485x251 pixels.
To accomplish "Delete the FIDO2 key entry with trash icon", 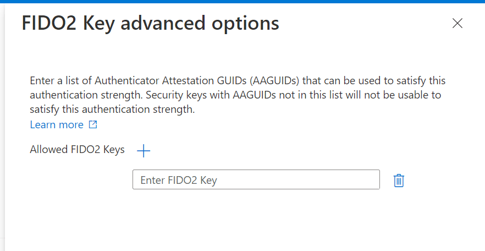I will tap(399, 181).
